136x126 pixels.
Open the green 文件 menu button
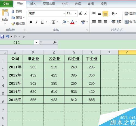coord(6,4)
